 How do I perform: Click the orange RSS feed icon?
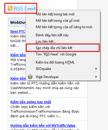[10, 8]
